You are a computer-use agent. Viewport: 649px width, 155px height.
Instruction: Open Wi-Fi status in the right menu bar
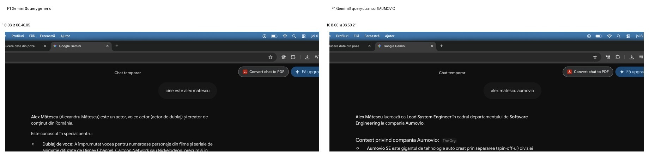pyautogui.click(x=609, y=36)
